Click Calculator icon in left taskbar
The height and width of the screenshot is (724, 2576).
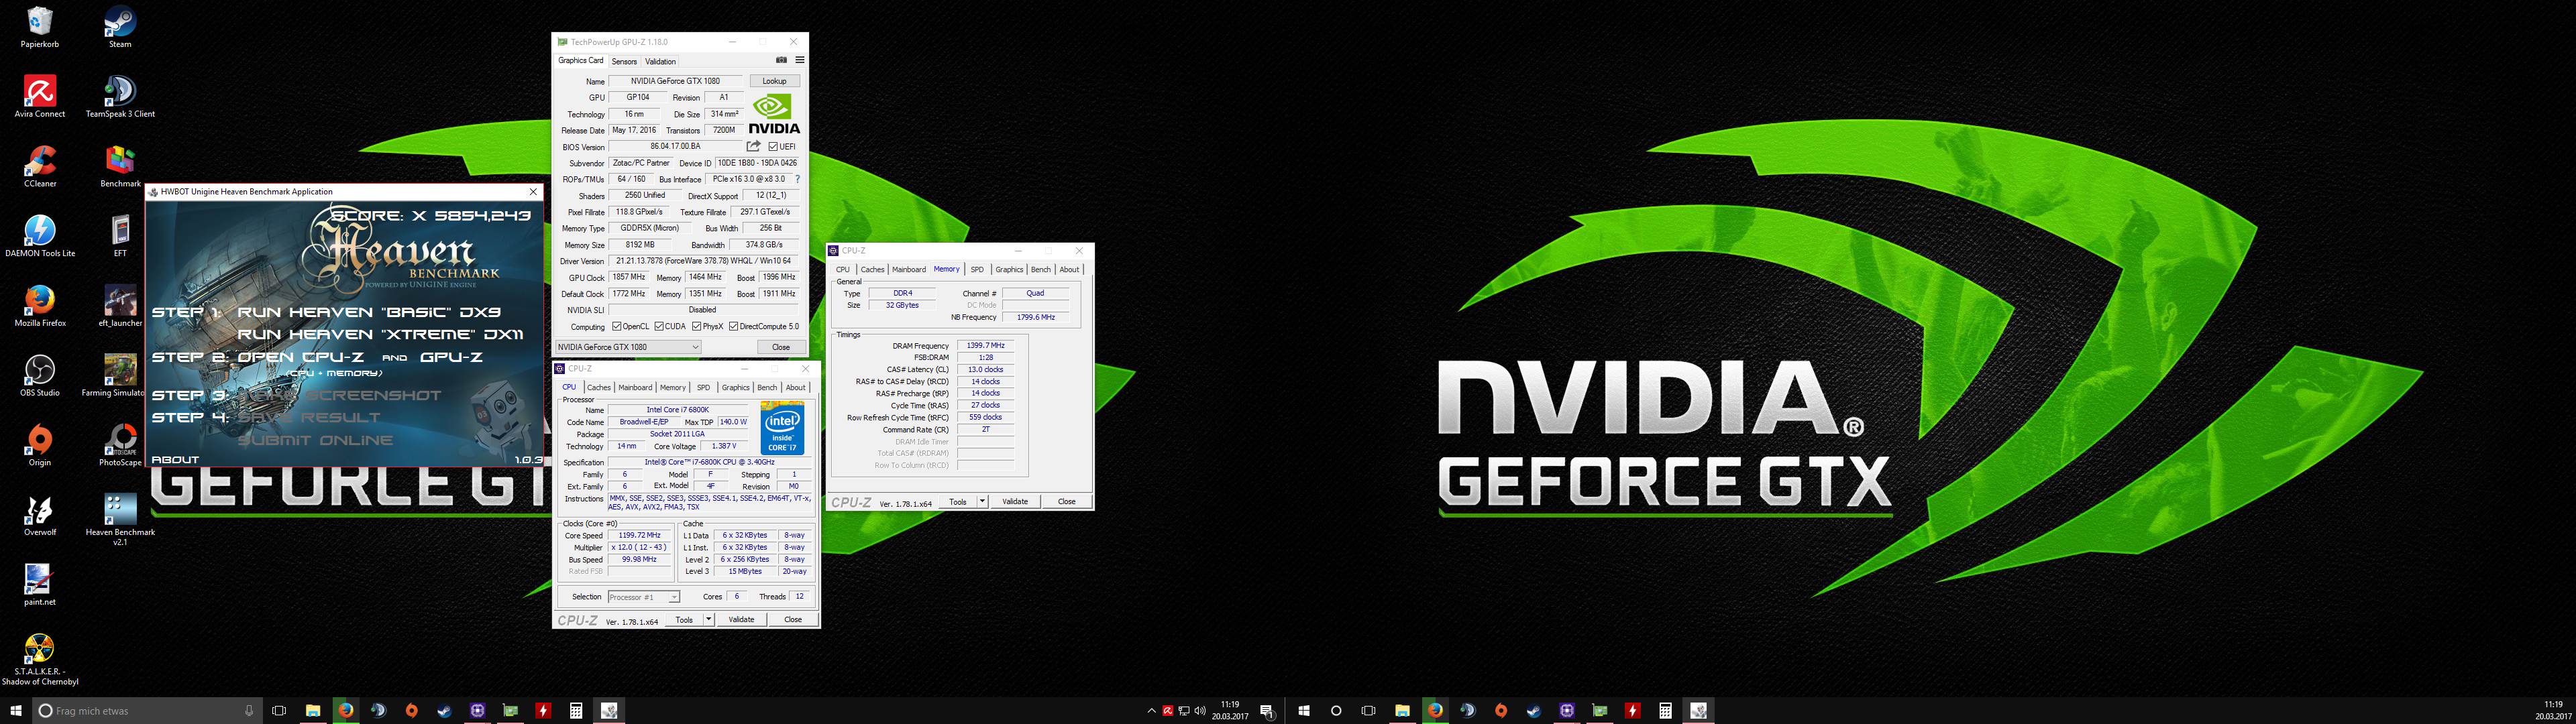[576, 710]
